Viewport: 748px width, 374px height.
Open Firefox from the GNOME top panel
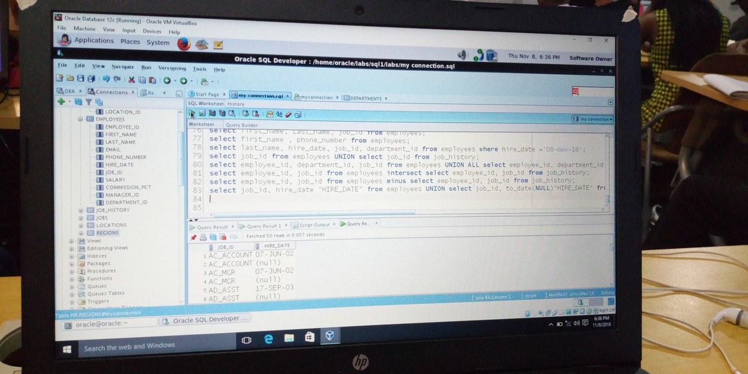coord(184,43)
